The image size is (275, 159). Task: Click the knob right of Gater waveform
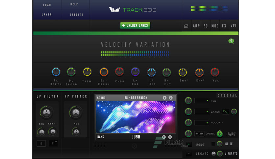tap(234, 112)
